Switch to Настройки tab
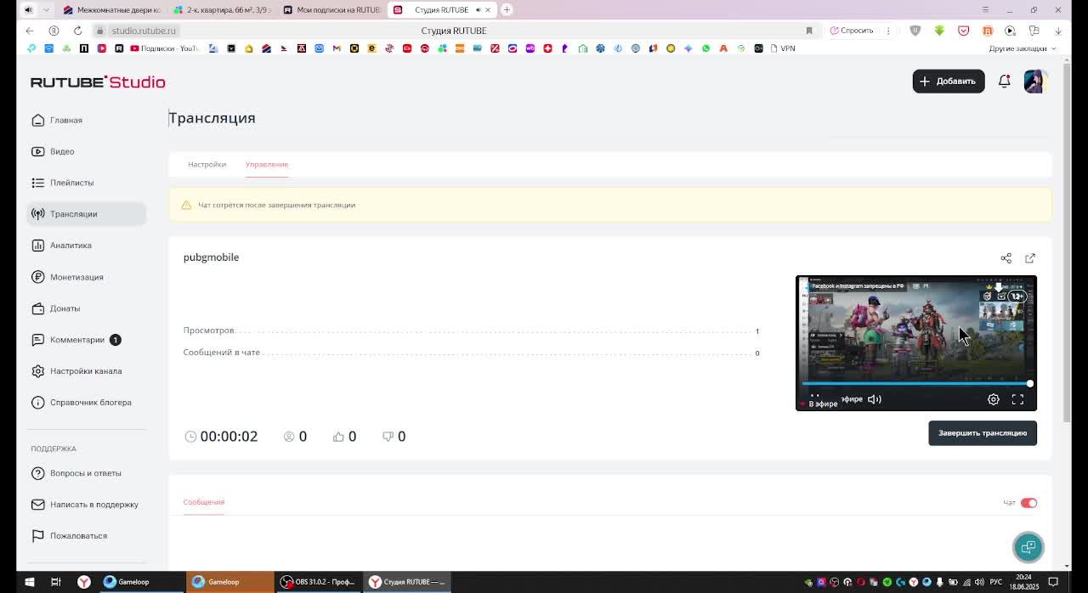 [207, 164]
